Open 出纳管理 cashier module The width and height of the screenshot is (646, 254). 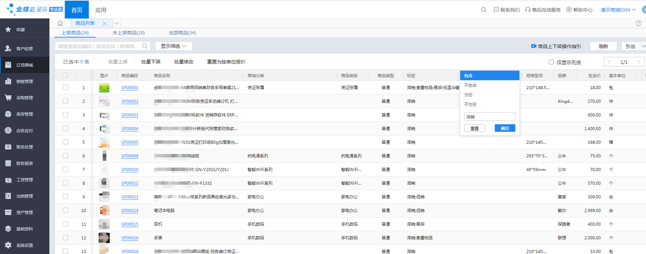25,196
